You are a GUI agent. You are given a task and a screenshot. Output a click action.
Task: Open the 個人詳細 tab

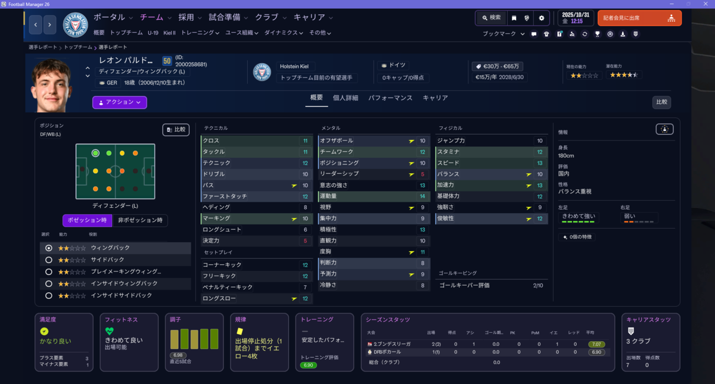click(x=346, y=98)
